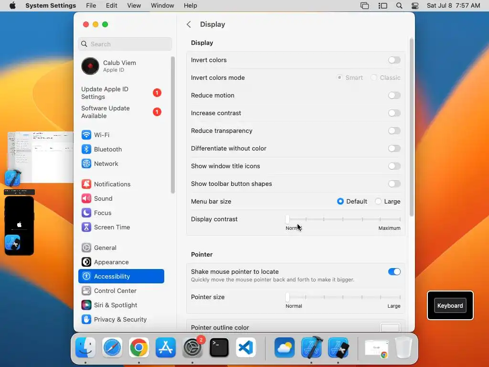Select the Appearance icon in sidebar
This screenshot has height=367, width=489.
pyautogui.click(x=86, y=262)
